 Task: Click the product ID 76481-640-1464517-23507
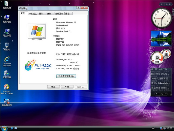pyautogui.click(x=67, y=45)
